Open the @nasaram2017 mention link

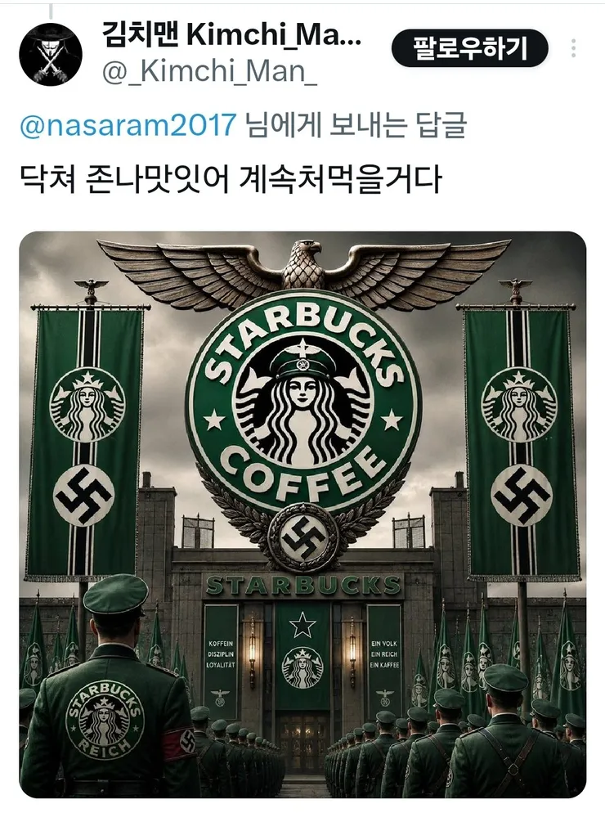point(128,125)
